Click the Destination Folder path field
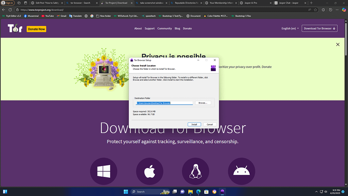Viewport: 348px width, 196px height. 164,103
